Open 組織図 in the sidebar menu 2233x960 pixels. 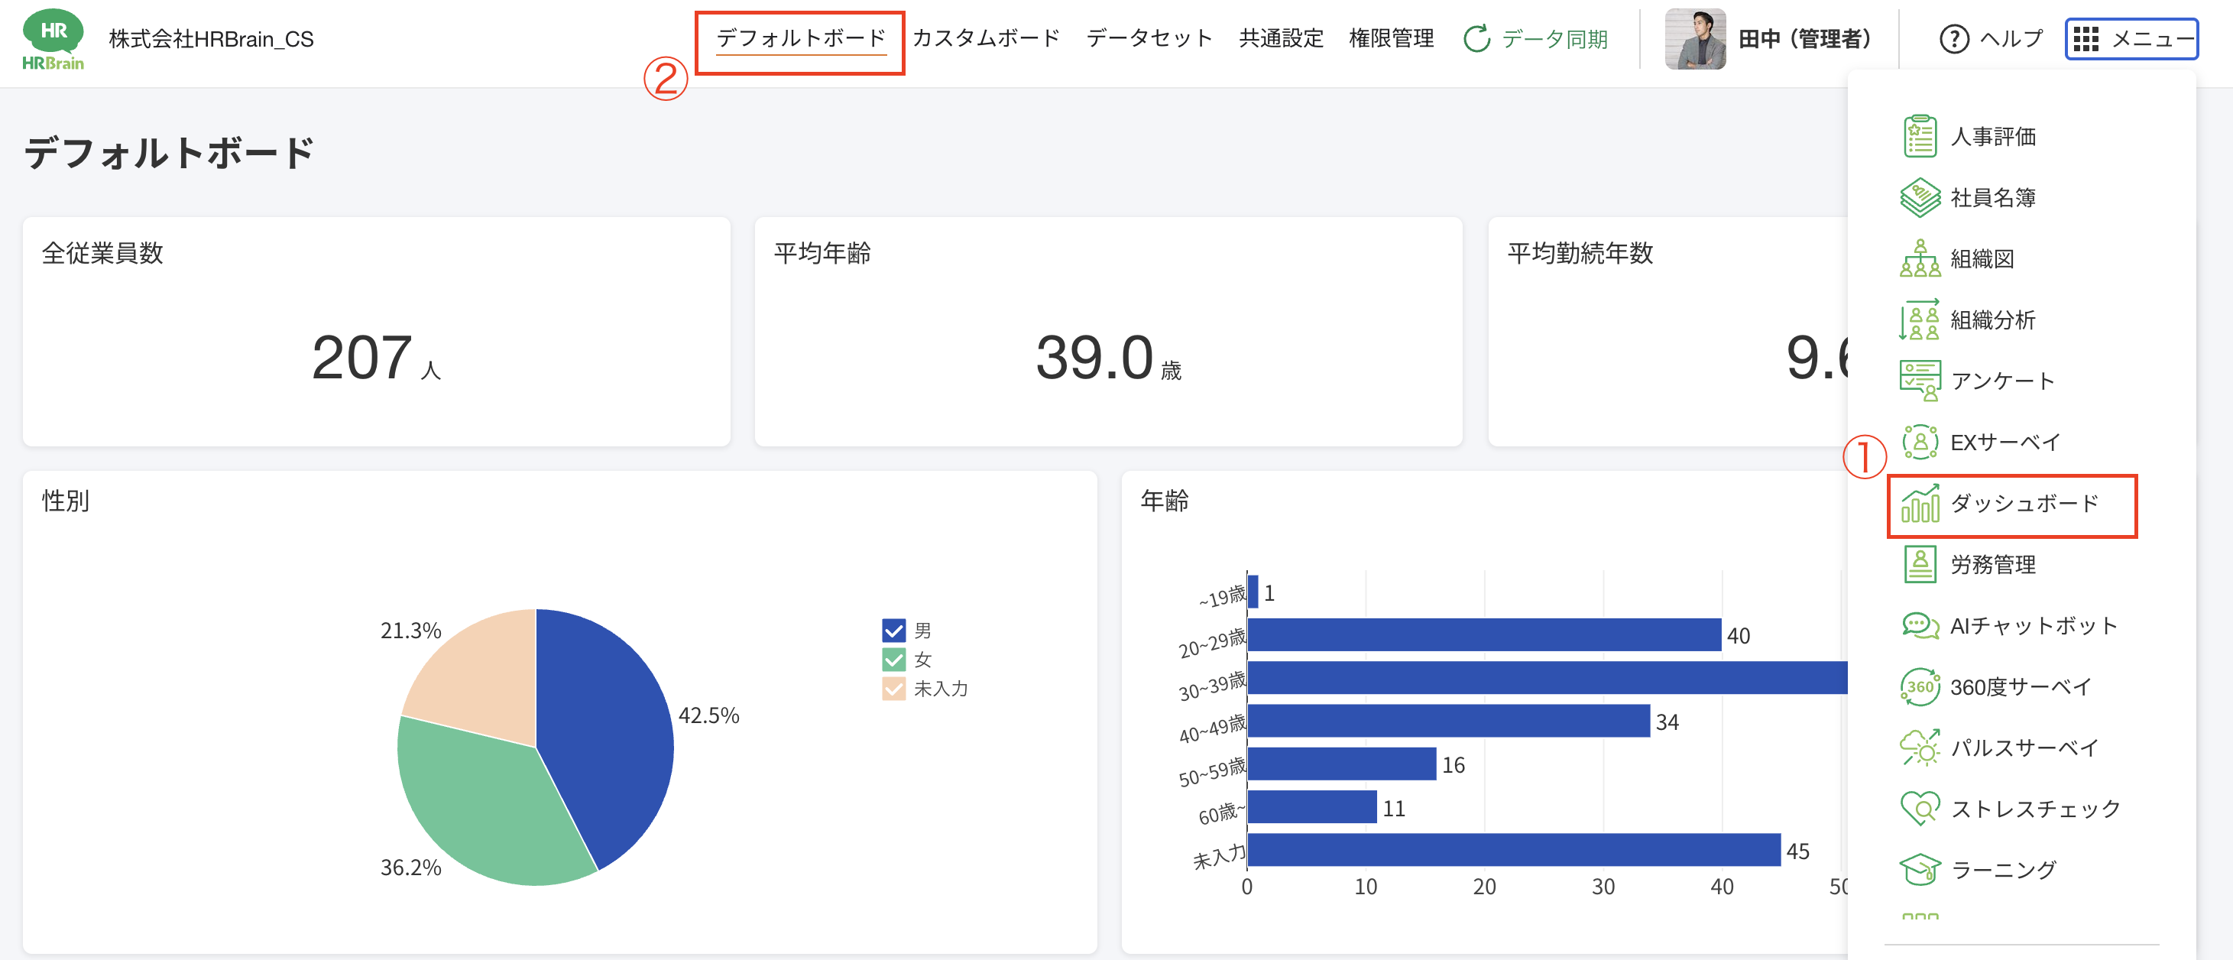point(1985,258)
